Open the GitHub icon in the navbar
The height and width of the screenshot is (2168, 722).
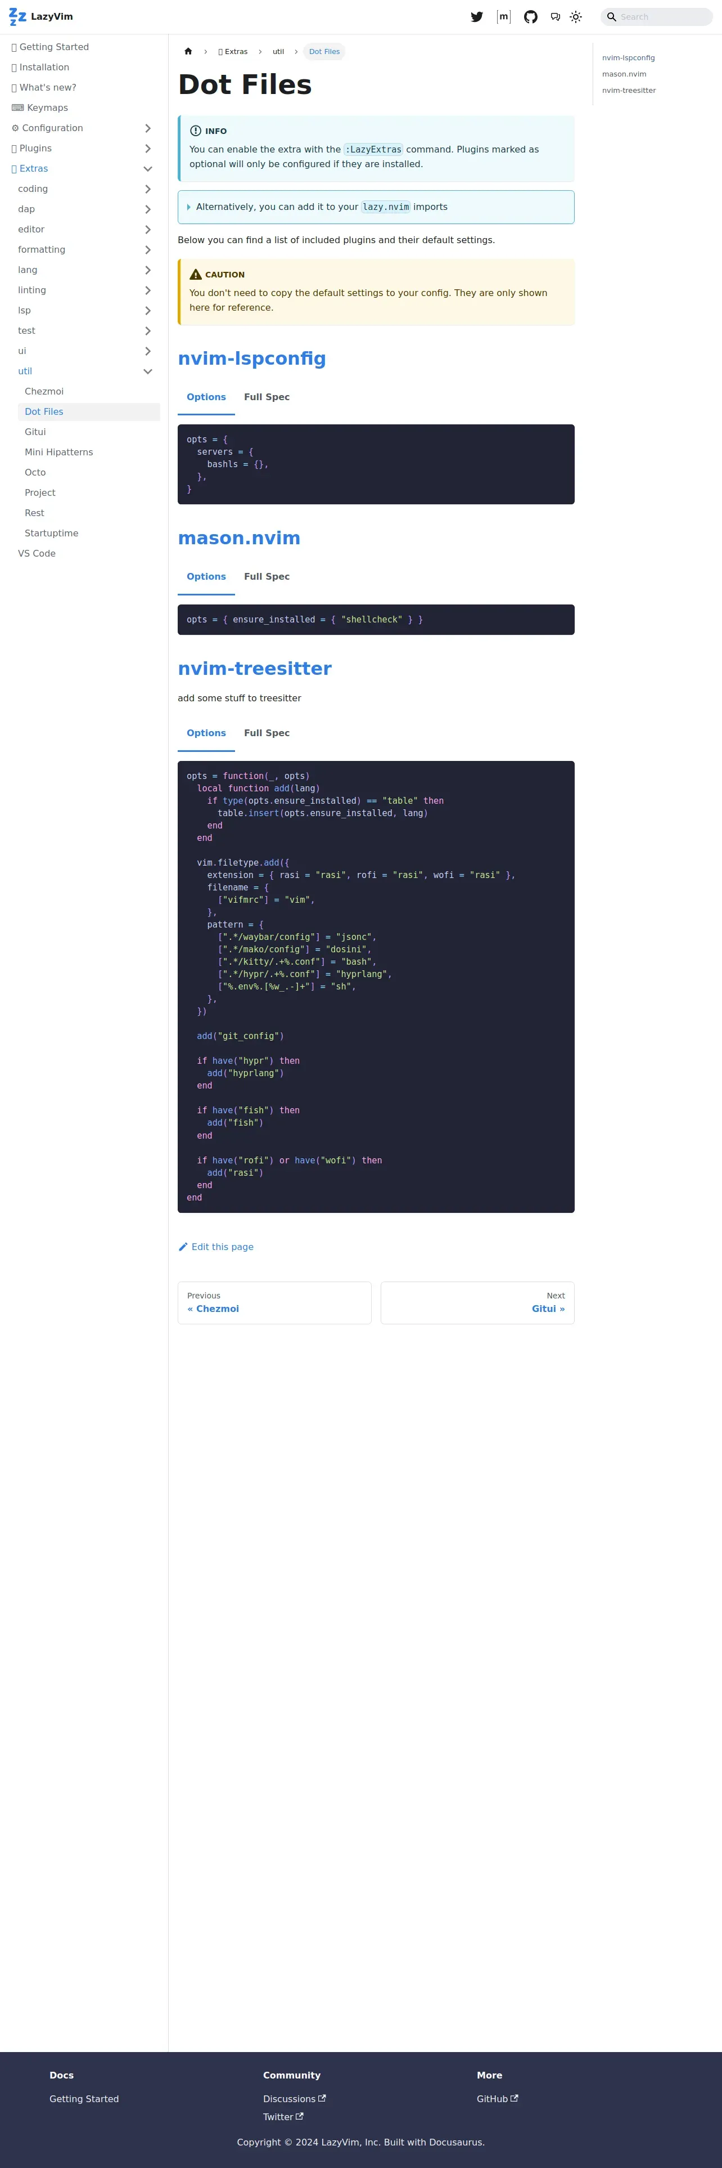tap(530, 17)
